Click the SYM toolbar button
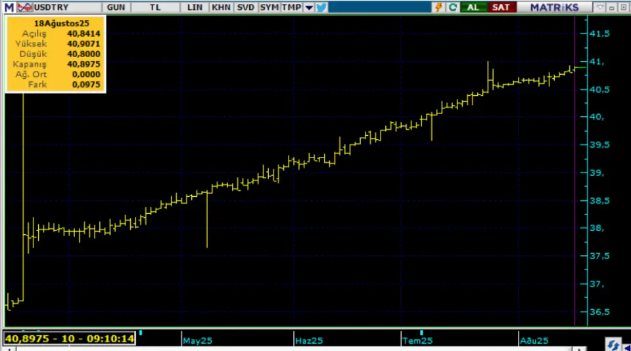The image size is (631, 351). click(x=269, y=7)
